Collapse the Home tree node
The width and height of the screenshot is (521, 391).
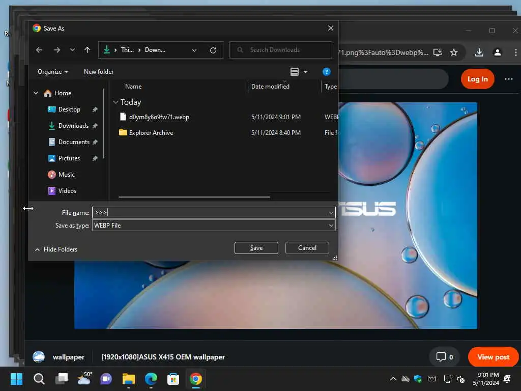pyautogui.click(x=36, y=93)
